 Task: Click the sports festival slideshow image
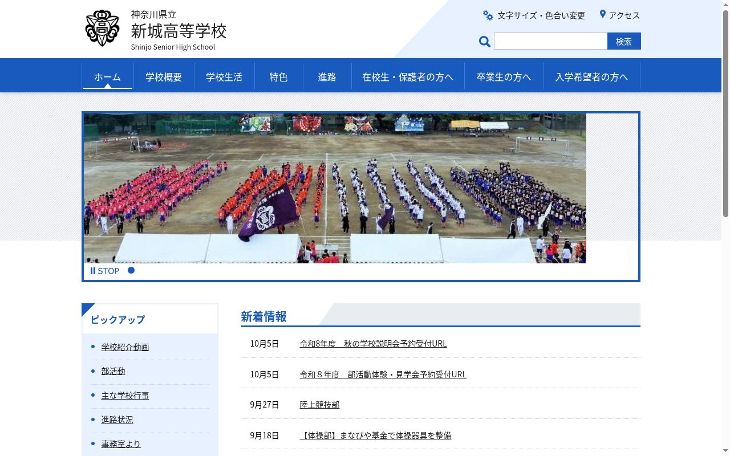pos(335,188)
